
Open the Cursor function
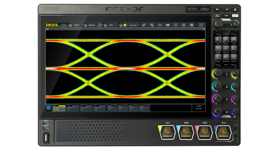218,49
